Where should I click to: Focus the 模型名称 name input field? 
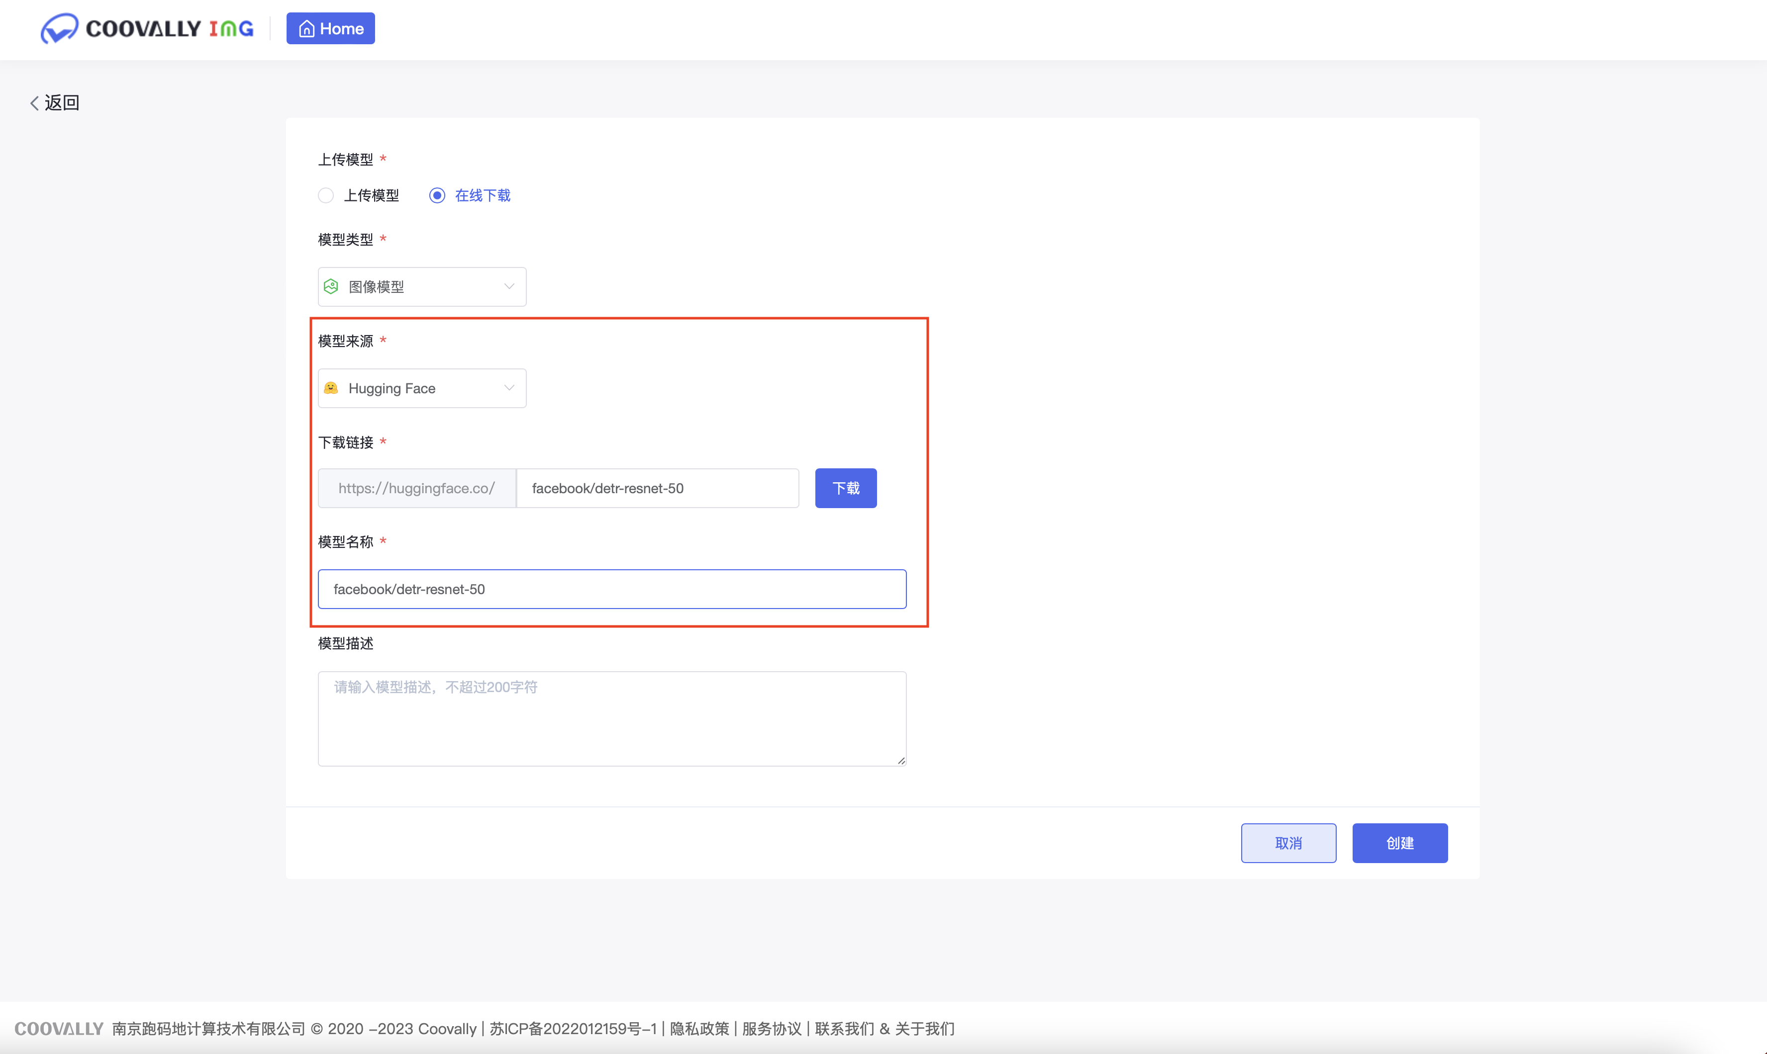[x=612, y=589]
